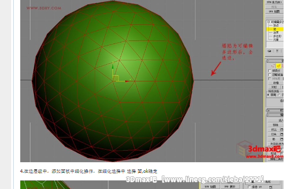The image size is (284, 189).
Task: Open settings box beside 挤出 extrude
Action: pos(282,130)
